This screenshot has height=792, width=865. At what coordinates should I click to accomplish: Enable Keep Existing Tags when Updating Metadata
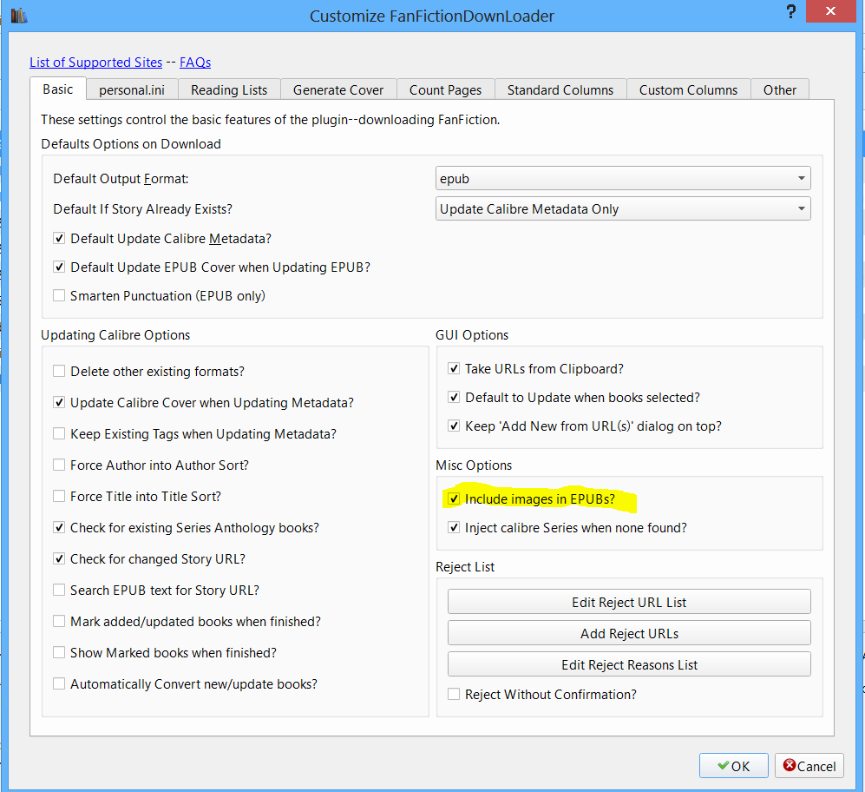(x=59, y=434)
